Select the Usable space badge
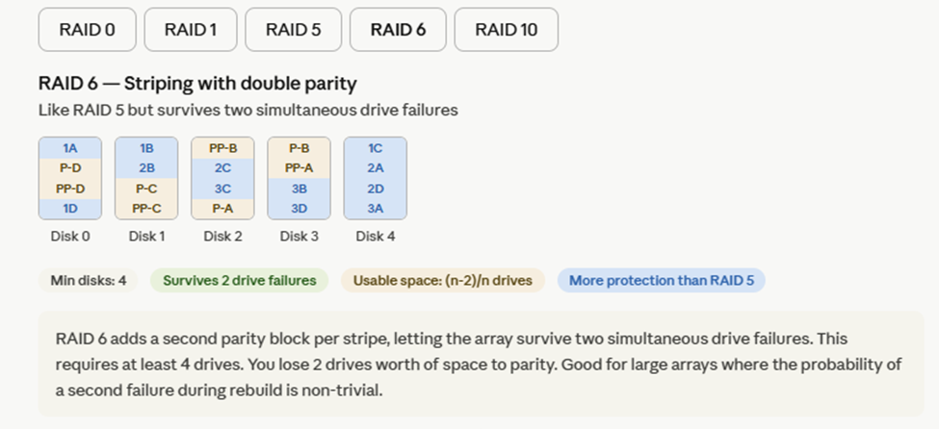Image resolution: width=939 pixels, height=429 pixels. tap(443, 281)
